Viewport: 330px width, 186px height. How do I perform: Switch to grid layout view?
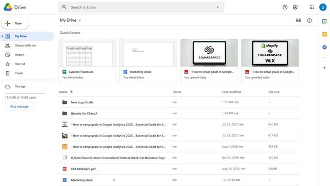coord(298,20)
